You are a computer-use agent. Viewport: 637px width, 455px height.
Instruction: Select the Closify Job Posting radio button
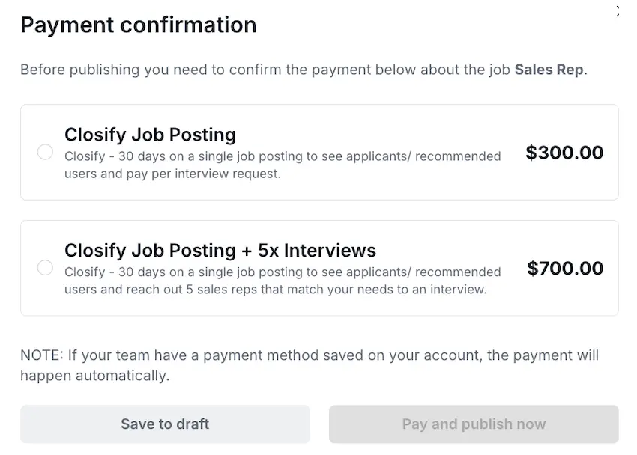(45, 153)
